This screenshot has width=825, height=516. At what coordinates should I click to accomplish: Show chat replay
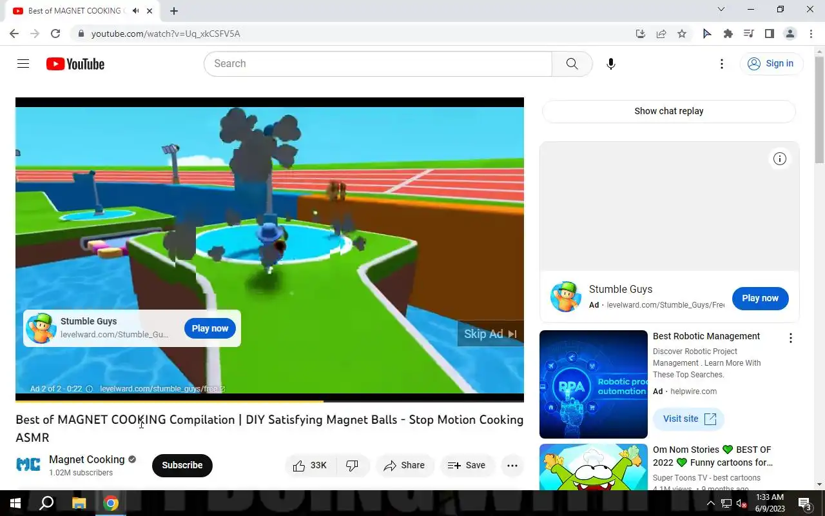point(669,111)
